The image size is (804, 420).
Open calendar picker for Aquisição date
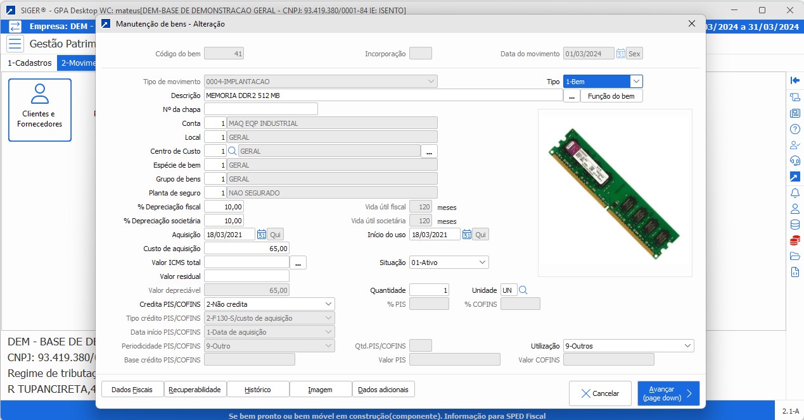260,235
